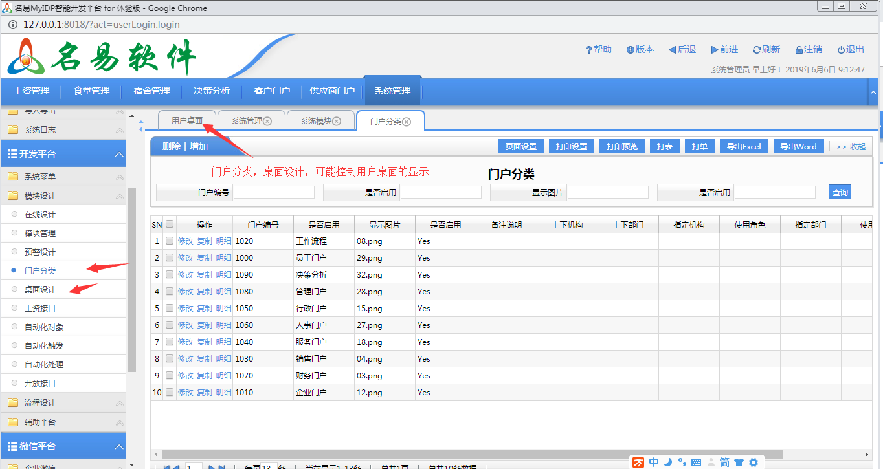
Task: Click the 导出Excel button
Action: 743,146
